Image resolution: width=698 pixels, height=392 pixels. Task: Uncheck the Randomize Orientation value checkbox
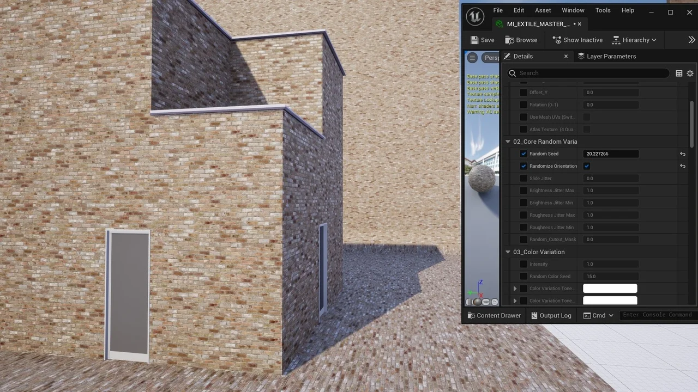tap(587, 166)
